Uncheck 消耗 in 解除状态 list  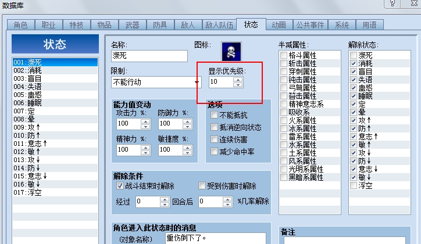(354, 63)
